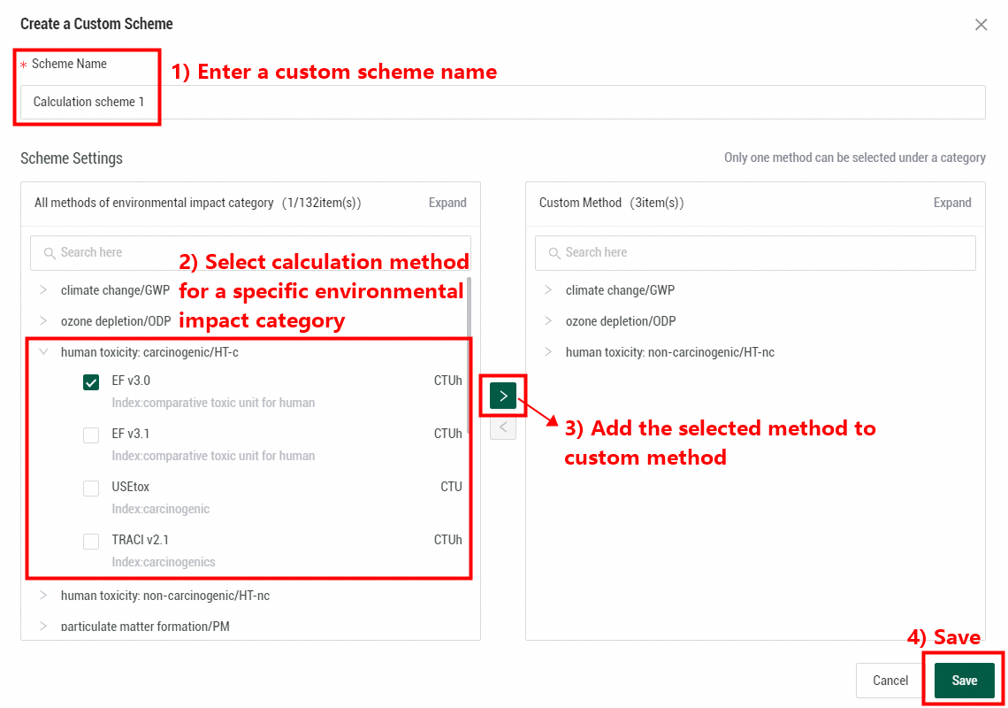Viewport: 1008px width, 708px height.
Task: Check the EF v3.1 method checkbox
Action: (x=91, y=435)
